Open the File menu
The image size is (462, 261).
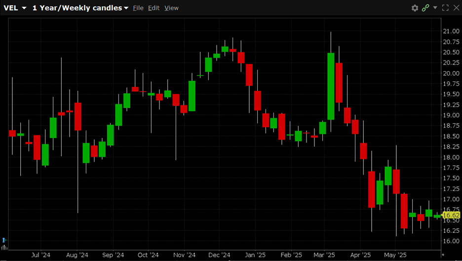click(x=138, y=8)
